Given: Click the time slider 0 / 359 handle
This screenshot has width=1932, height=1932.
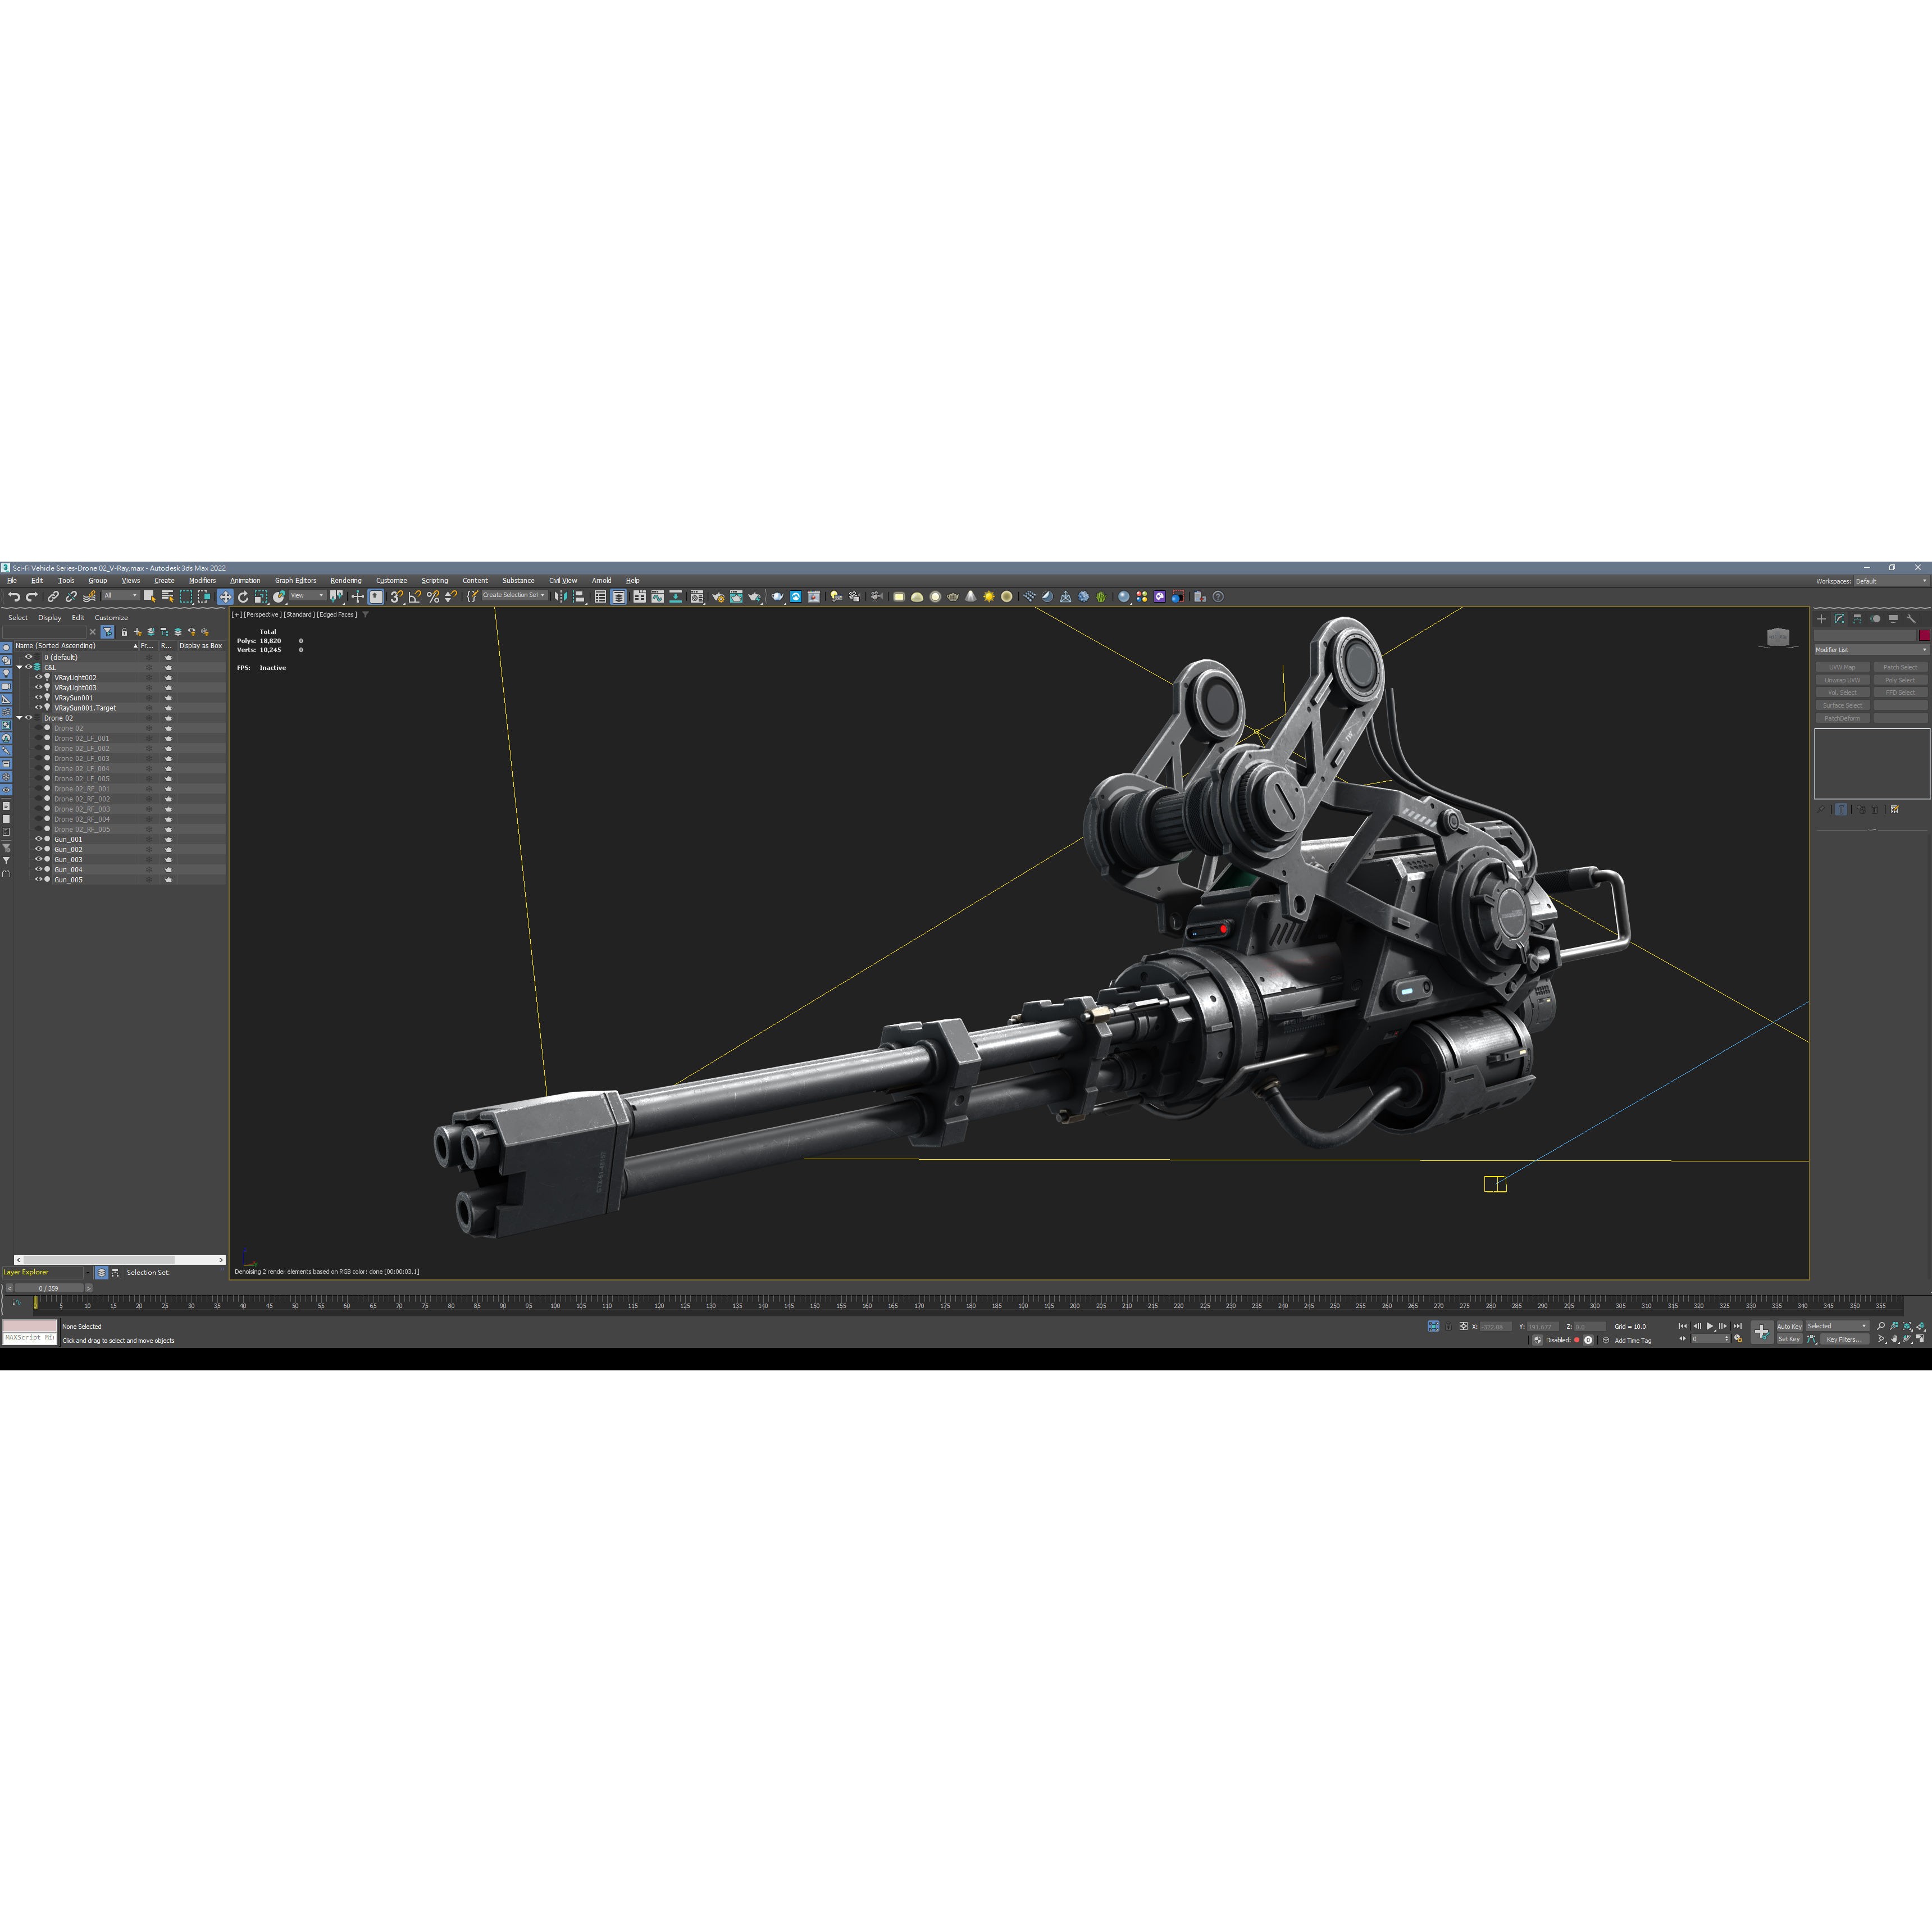Looking at the screenshot, I should click(49, 1288).
